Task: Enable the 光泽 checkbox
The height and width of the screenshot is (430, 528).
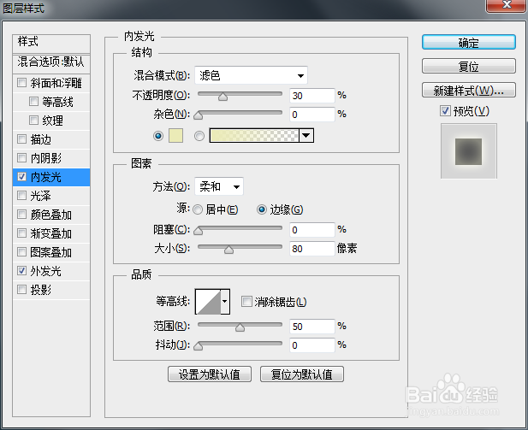Action: pos(22,196)
